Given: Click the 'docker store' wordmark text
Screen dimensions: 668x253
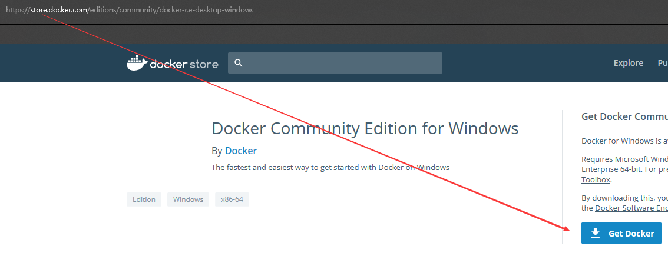Looking at the screenshot, I should click(x=184, y=64).
